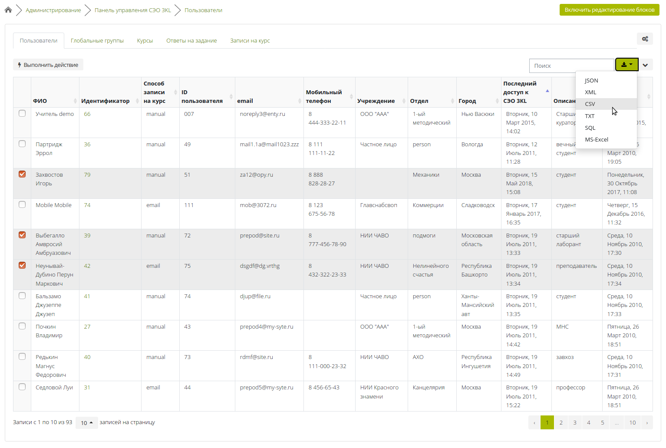Viewport: 666px width, 448px height.
Task: Go to page 3
Action: [575, 422]
